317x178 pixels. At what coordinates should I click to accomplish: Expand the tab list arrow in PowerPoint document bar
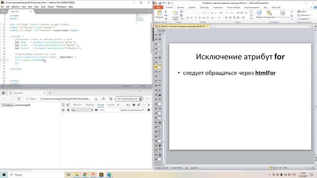coord(312,26)
